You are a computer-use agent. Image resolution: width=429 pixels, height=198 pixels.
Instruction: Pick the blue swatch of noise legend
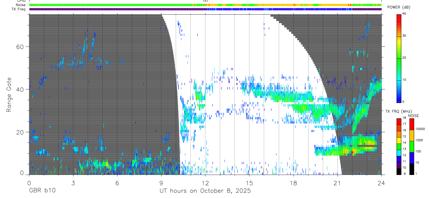[412, 157]
